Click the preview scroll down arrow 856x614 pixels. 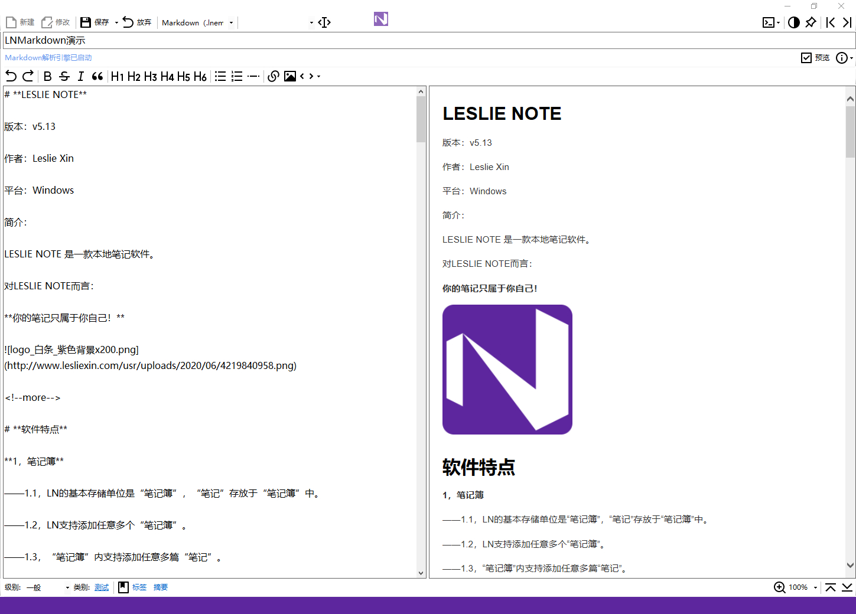[851, 565]
